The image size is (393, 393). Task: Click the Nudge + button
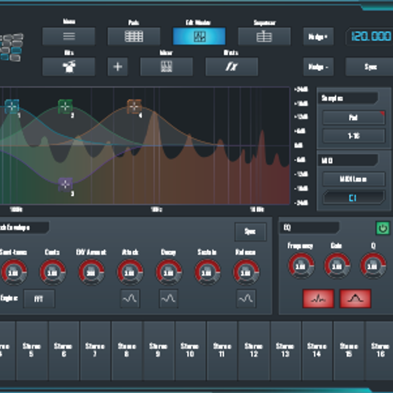click(318, 36)
